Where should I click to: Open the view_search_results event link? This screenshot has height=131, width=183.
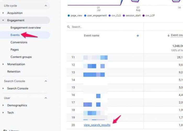point(97,125)
